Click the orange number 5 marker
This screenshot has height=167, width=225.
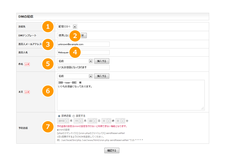click(x=48, y=64)
